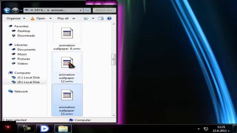Click the Help question mark icon
The width and height of the screenshot is (237, 133).
[109, 18]
